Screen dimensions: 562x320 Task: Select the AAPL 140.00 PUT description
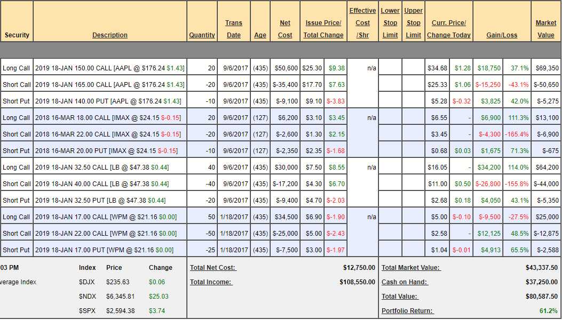(x=109, y=101)
